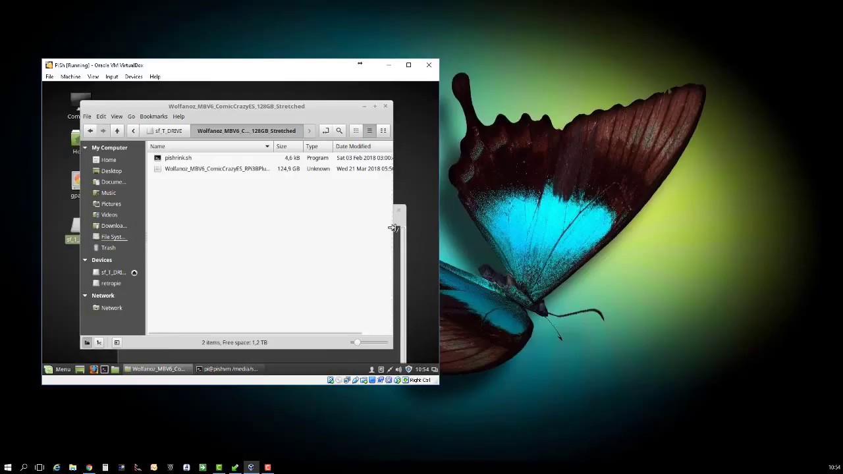Open Desktop in the sidebar
This screenshot has width=843, height=474.
coord(111,171)
